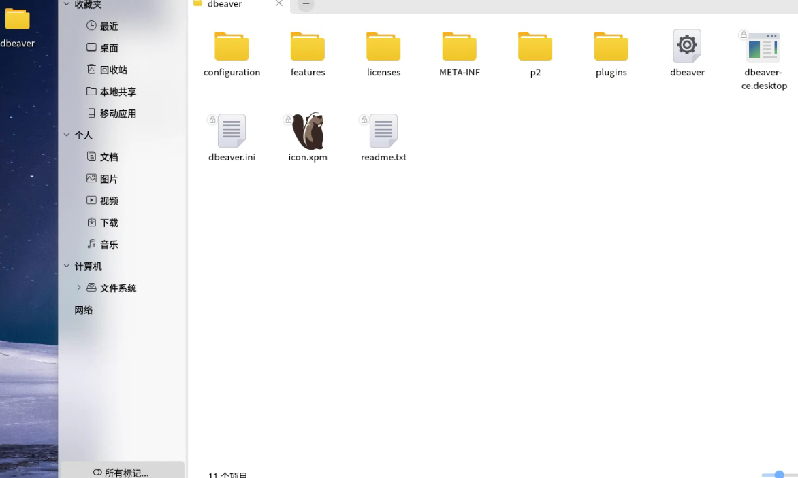
Task: Click the dbeaver.ini file name label
Action: coord(232,157)
